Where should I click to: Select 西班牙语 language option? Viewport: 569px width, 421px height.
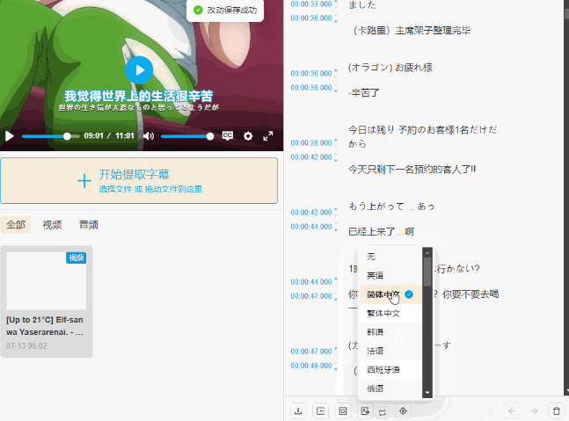[390, 370]
